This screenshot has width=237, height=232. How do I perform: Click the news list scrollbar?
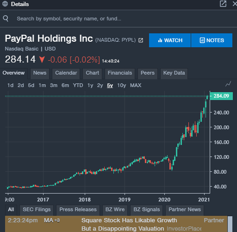230,224
